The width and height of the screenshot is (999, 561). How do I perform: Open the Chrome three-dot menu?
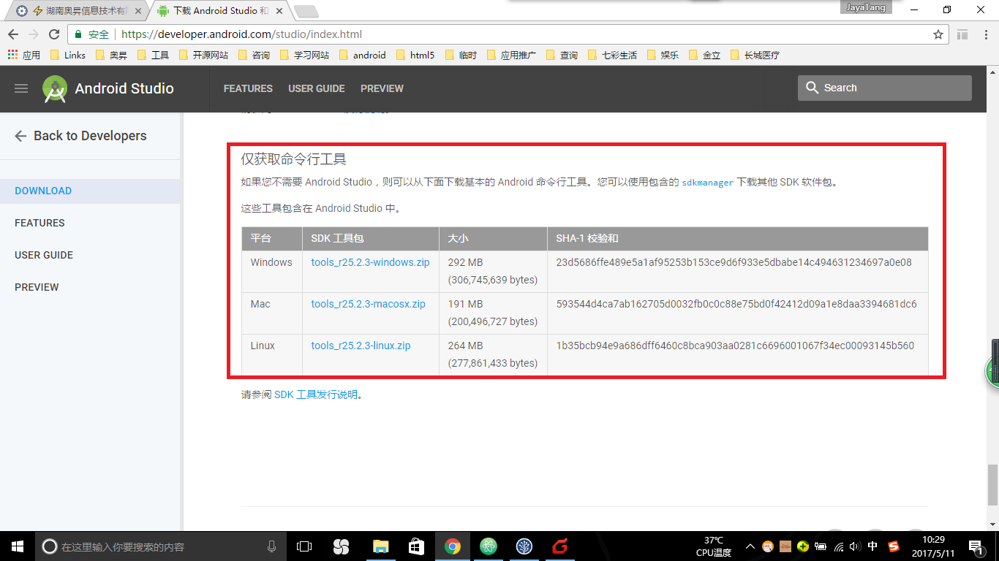point(984,34)
